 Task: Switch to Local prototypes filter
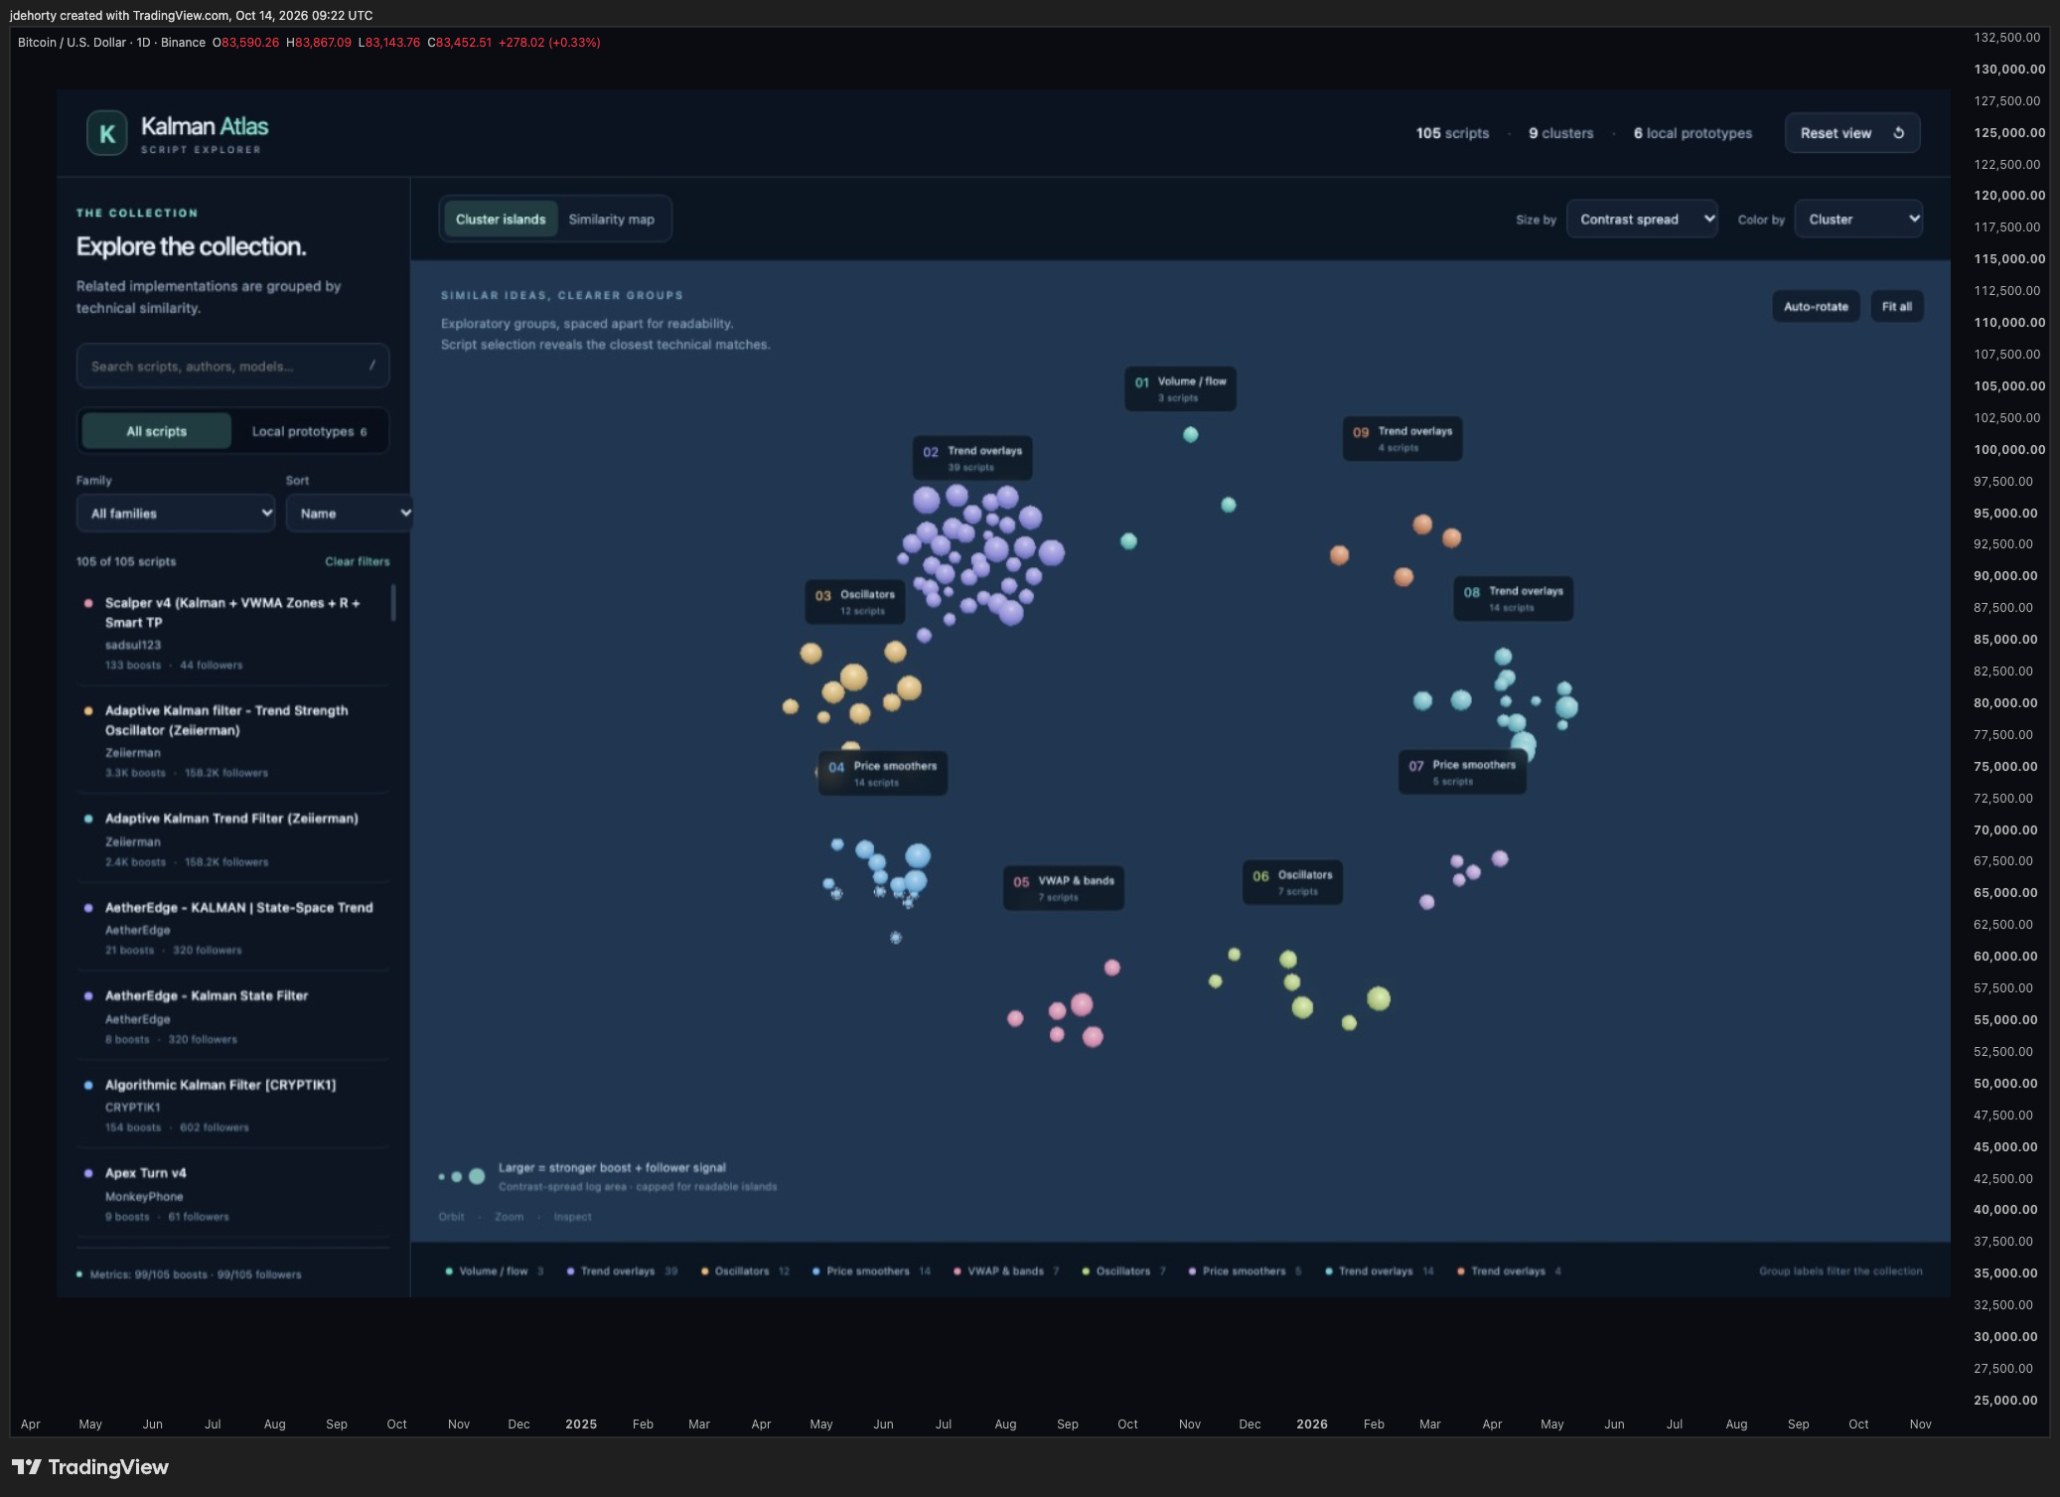pos(309,431)
